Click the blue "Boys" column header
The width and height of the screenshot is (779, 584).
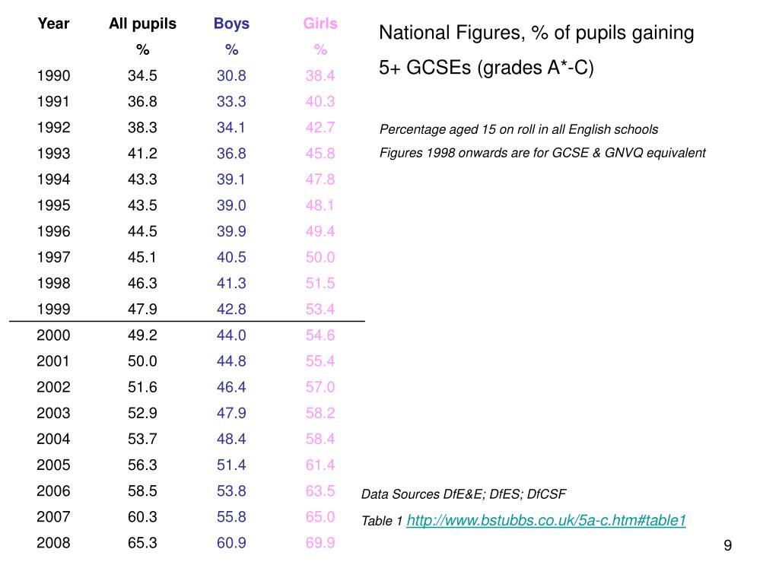(231, 24)
